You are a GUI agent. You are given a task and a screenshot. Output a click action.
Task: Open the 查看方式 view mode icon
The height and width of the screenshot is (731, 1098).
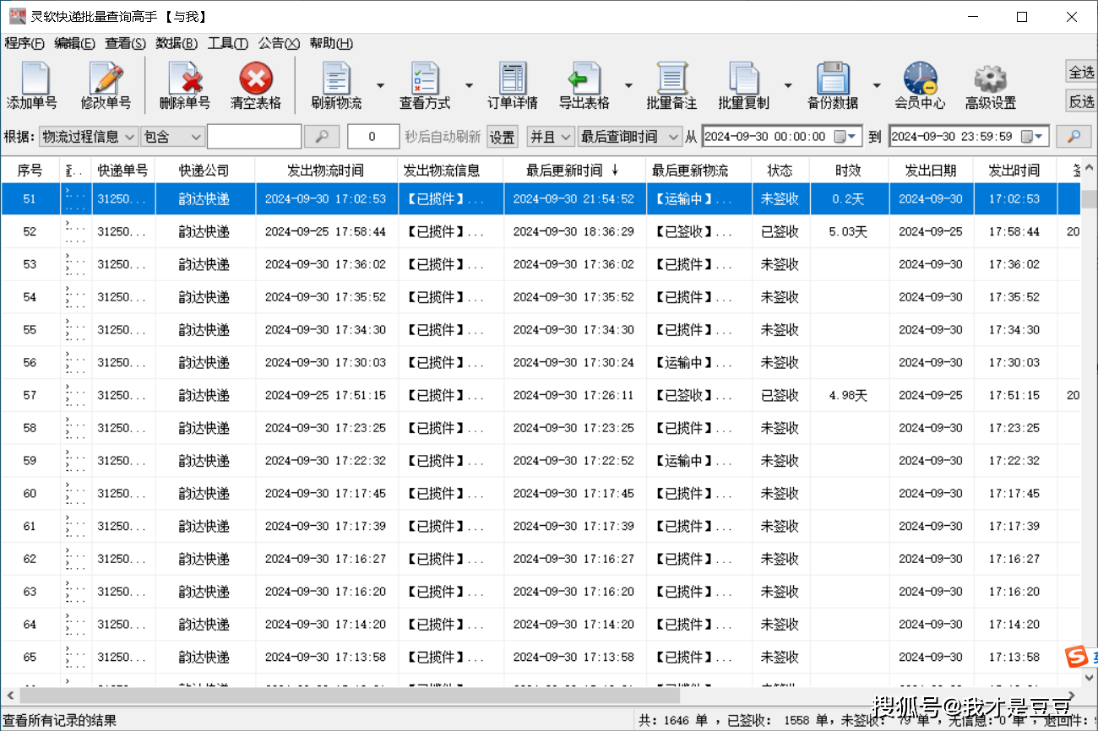(425, 86)
